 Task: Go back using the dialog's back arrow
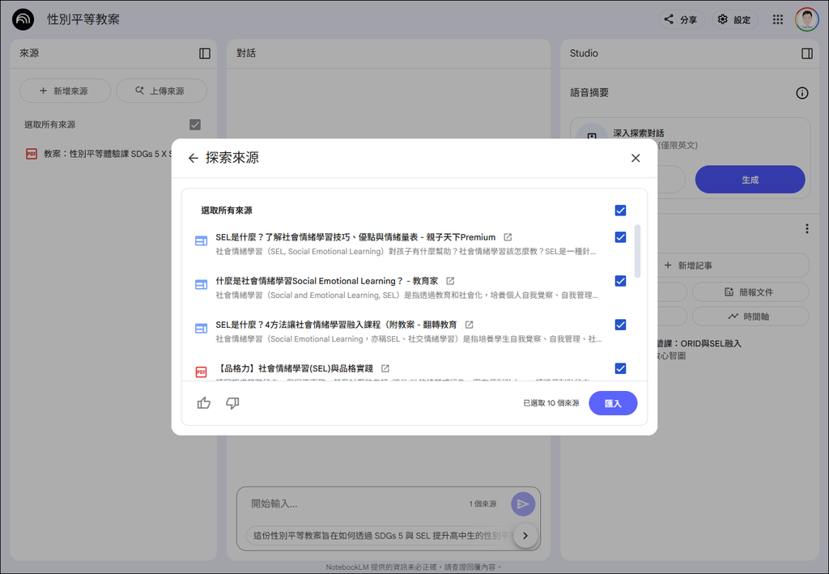point(193,158)
